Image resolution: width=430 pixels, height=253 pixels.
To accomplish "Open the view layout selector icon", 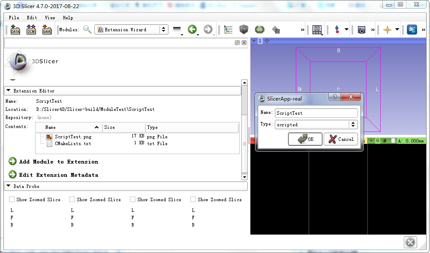I will click(x=317, y=30).
